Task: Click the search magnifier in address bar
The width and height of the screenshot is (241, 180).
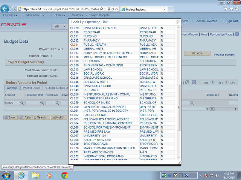Action: [x=101, y=9]
